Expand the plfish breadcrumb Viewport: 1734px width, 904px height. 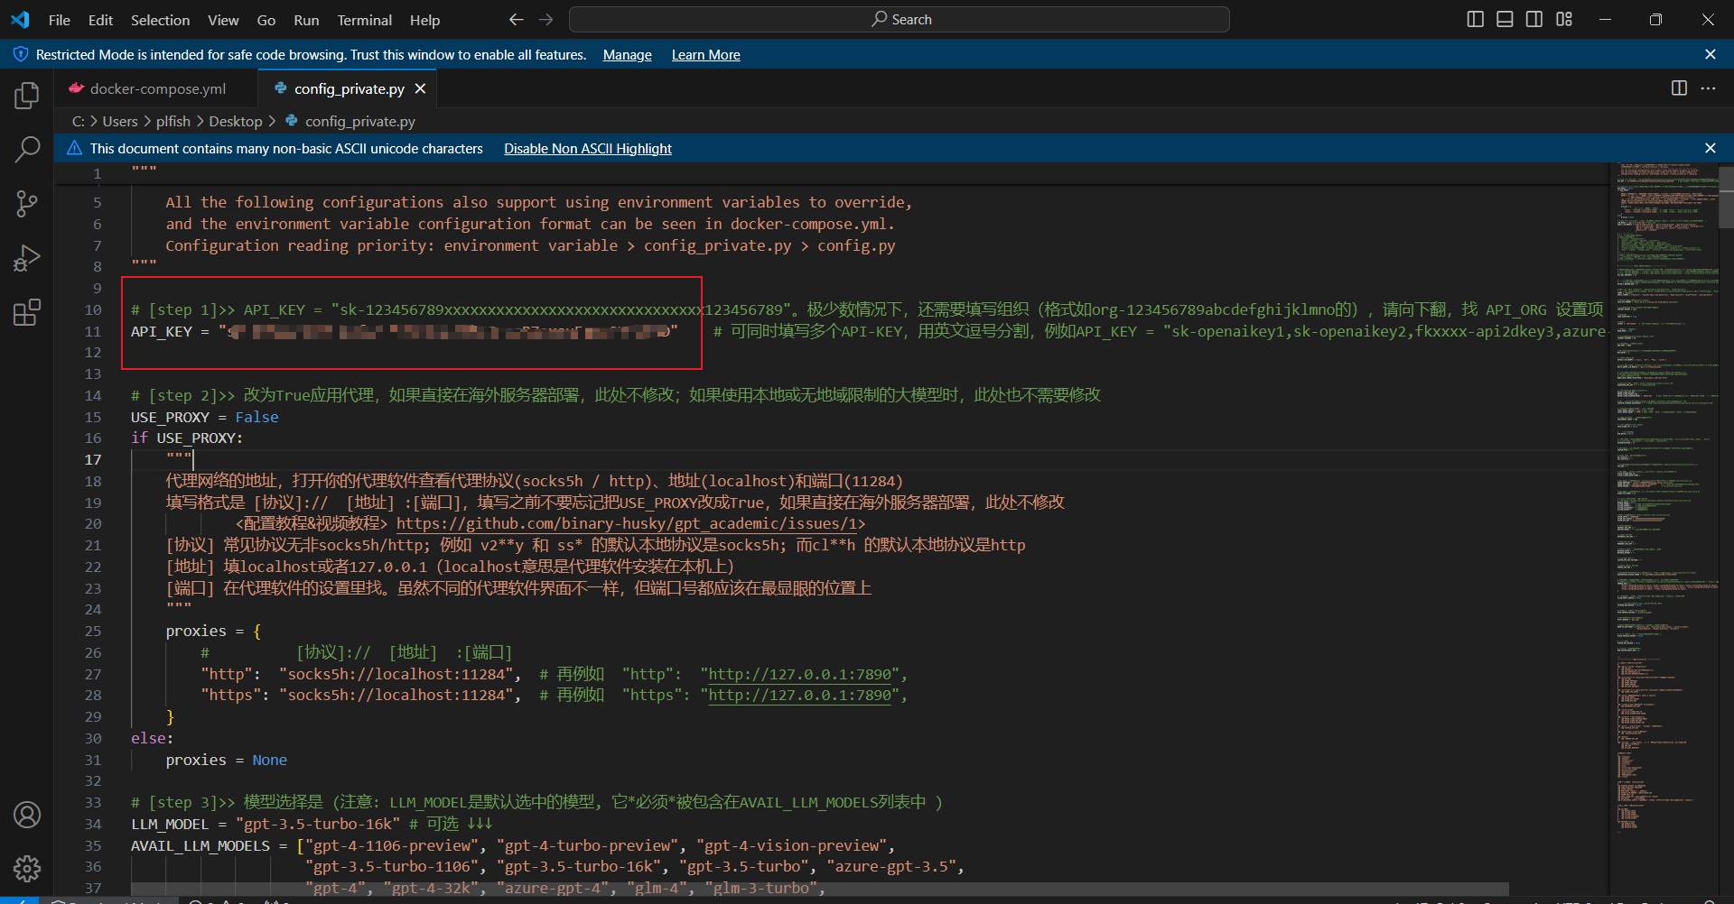[x=173, y=121]
